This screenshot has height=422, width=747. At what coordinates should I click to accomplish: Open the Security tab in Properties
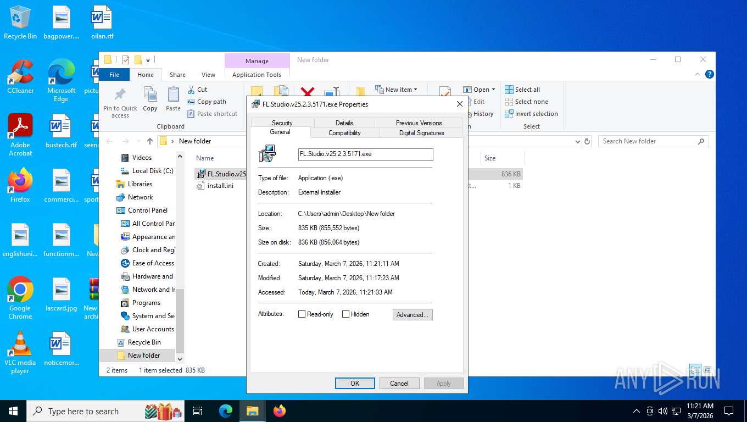point(282,123)
